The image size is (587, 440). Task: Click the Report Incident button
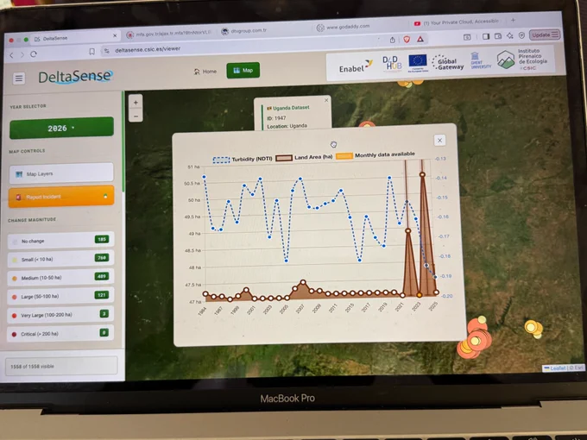pyautogui.click(x=61, y=197)
